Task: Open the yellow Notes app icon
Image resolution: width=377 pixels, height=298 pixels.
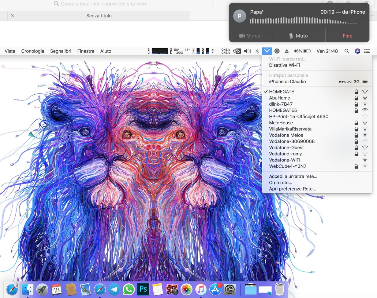Action: pyautogui.click(x=158, y=289)
